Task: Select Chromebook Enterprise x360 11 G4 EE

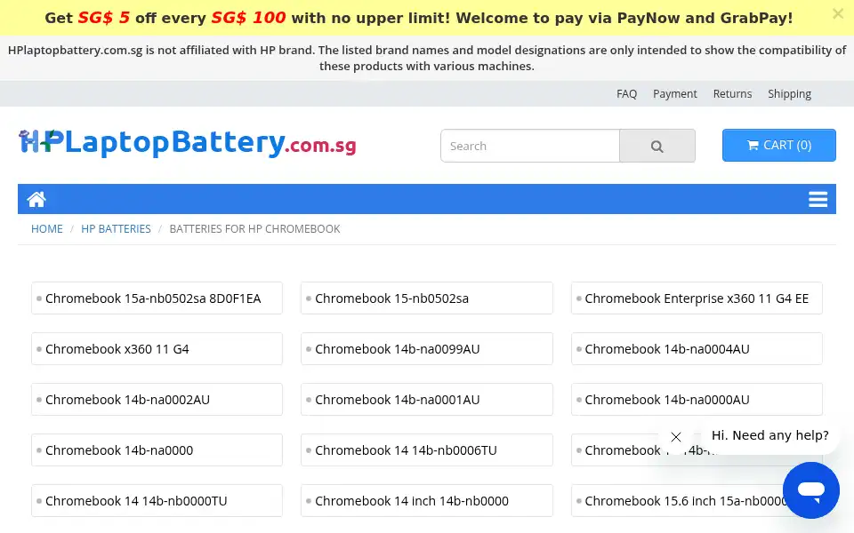Action: tap(697, 298)
